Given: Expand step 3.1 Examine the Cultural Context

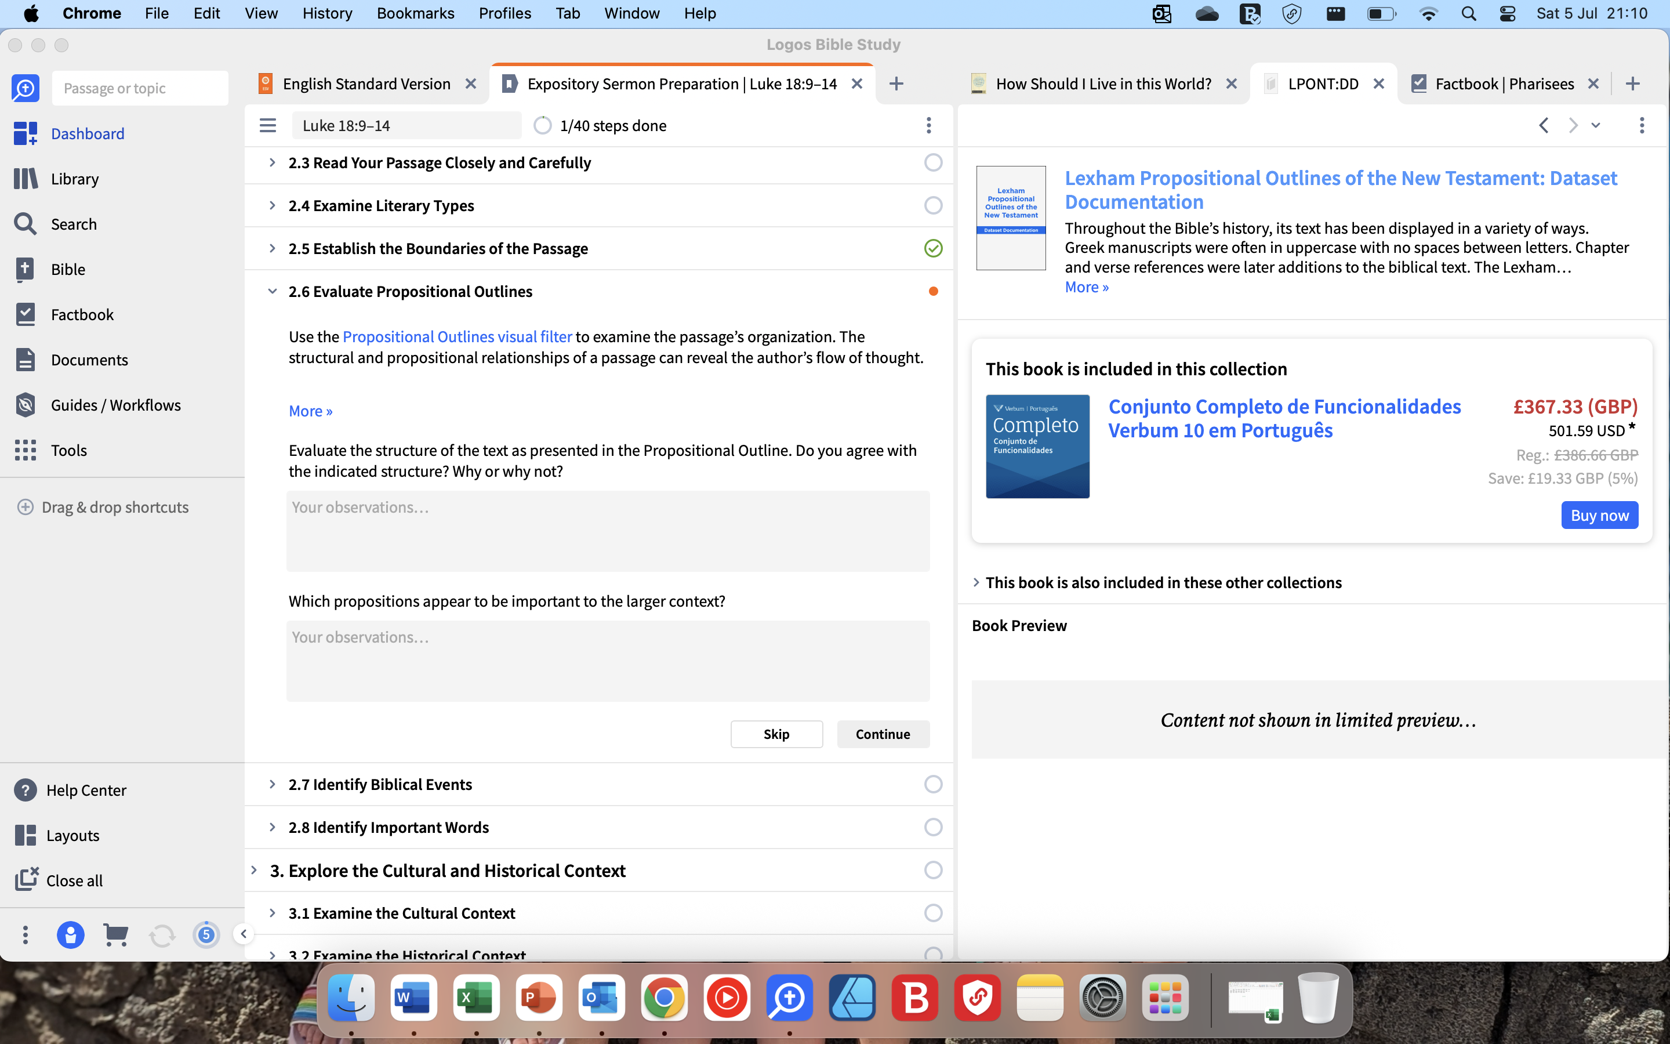Looking at the screenshot, I should click(x=272, y=913).
